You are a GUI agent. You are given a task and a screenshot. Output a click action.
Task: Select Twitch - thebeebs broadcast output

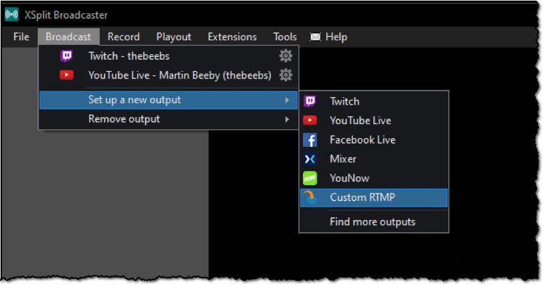click(169, 56)
